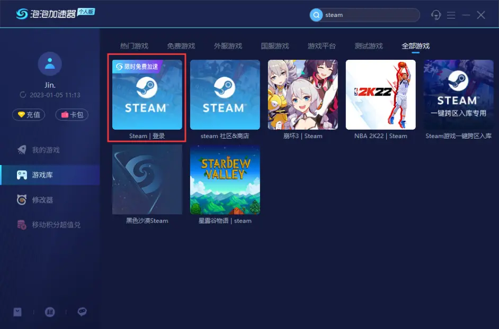Screen dimensions: 499x329
Task: Select 游戏库 in the sidebar
Action: (50, 175)
